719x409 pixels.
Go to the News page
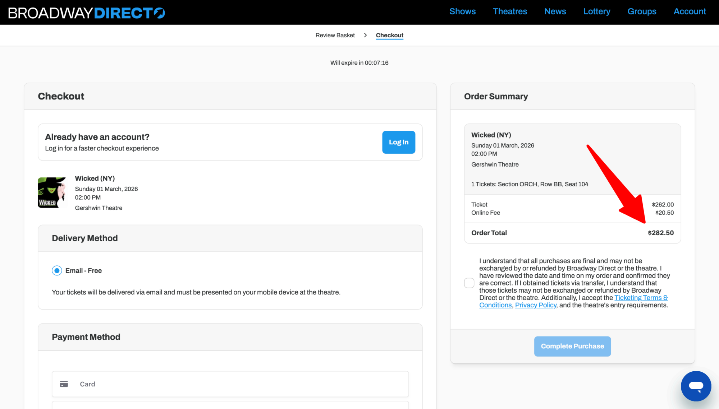tap(555, 11)
